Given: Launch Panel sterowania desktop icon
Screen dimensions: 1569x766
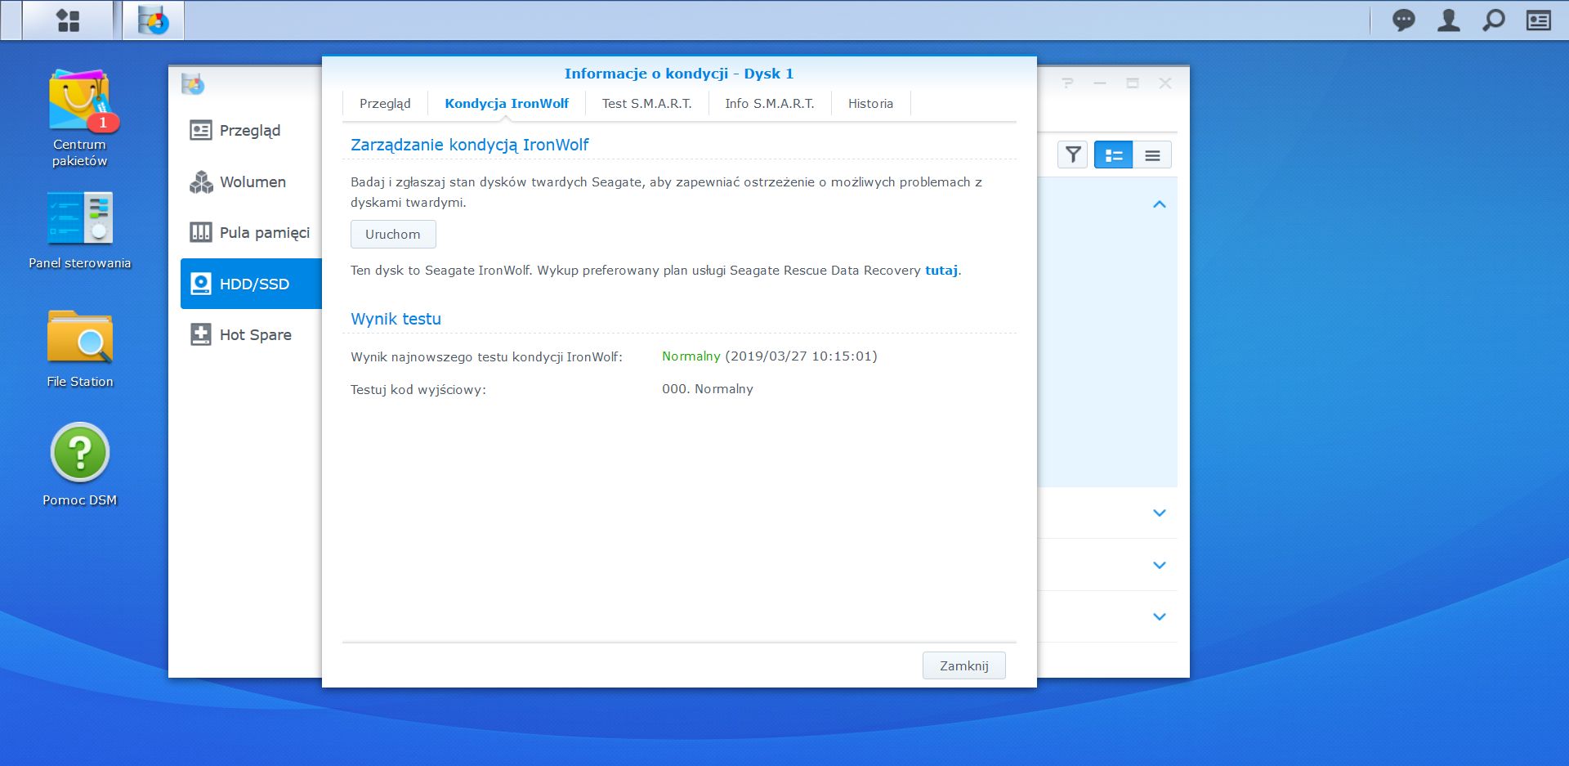Looking at the screenshot, I should click(79, 231).
